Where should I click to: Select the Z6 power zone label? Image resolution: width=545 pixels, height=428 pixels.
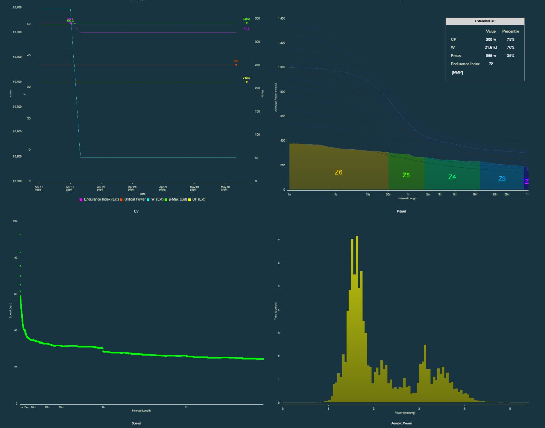[x=338, y=172]
